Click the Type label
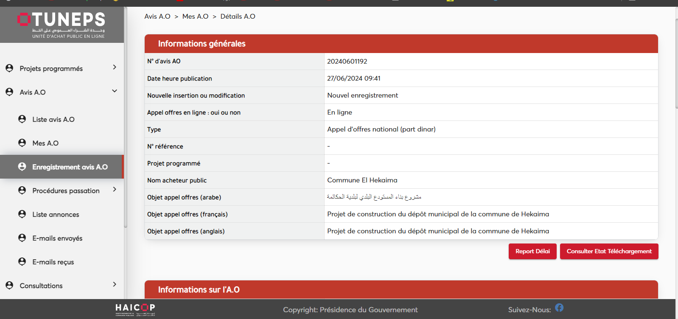The image size is (678, 319). 154,129
